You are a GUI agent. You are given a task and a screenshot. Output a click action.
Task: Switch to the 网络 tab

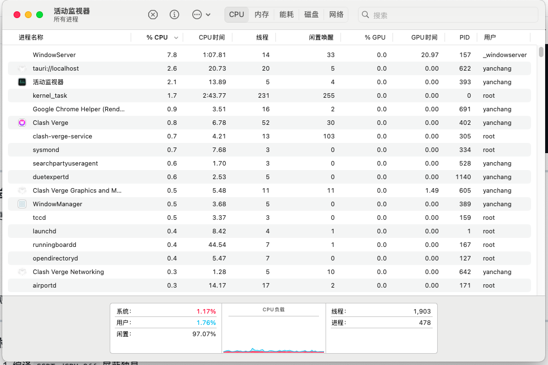[x=336, y=15]
